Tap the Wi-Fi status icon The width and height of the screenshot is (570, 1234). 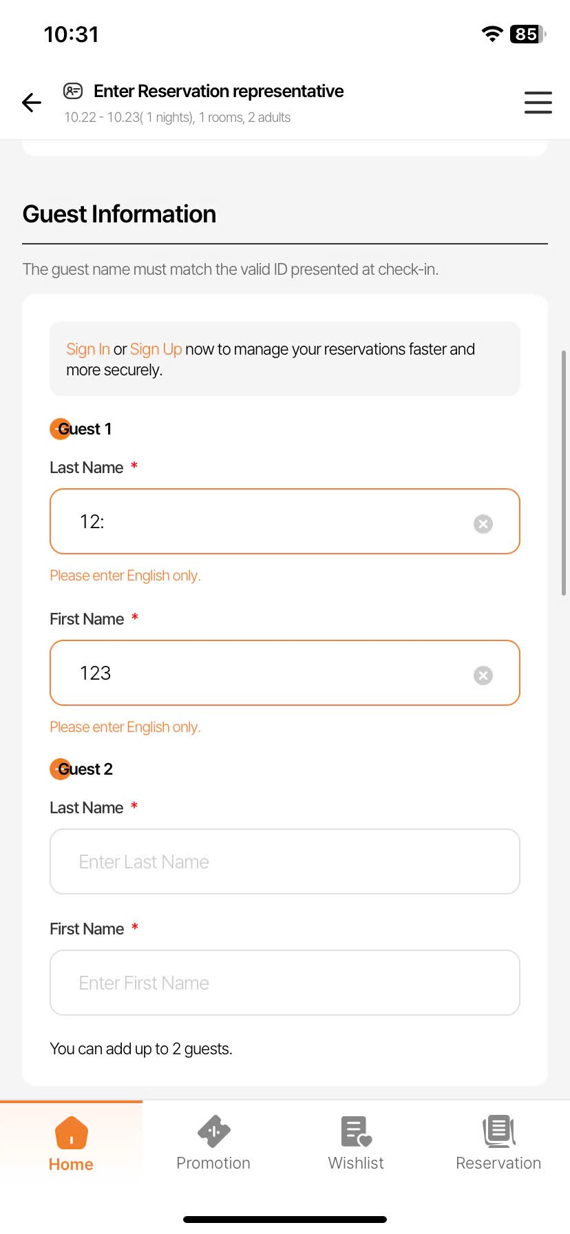pos(492,34)
